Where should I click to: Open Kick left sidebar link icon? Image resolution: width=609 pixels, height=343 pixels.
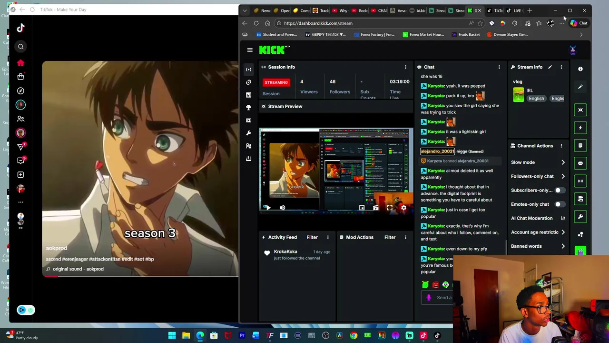coord(248,82)
